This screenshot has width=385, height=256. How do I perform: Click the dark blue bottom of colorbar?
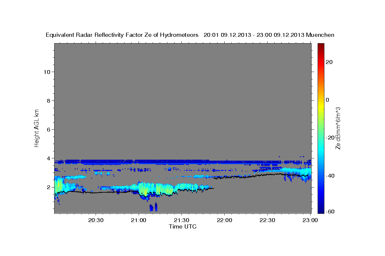pos(321,210)
